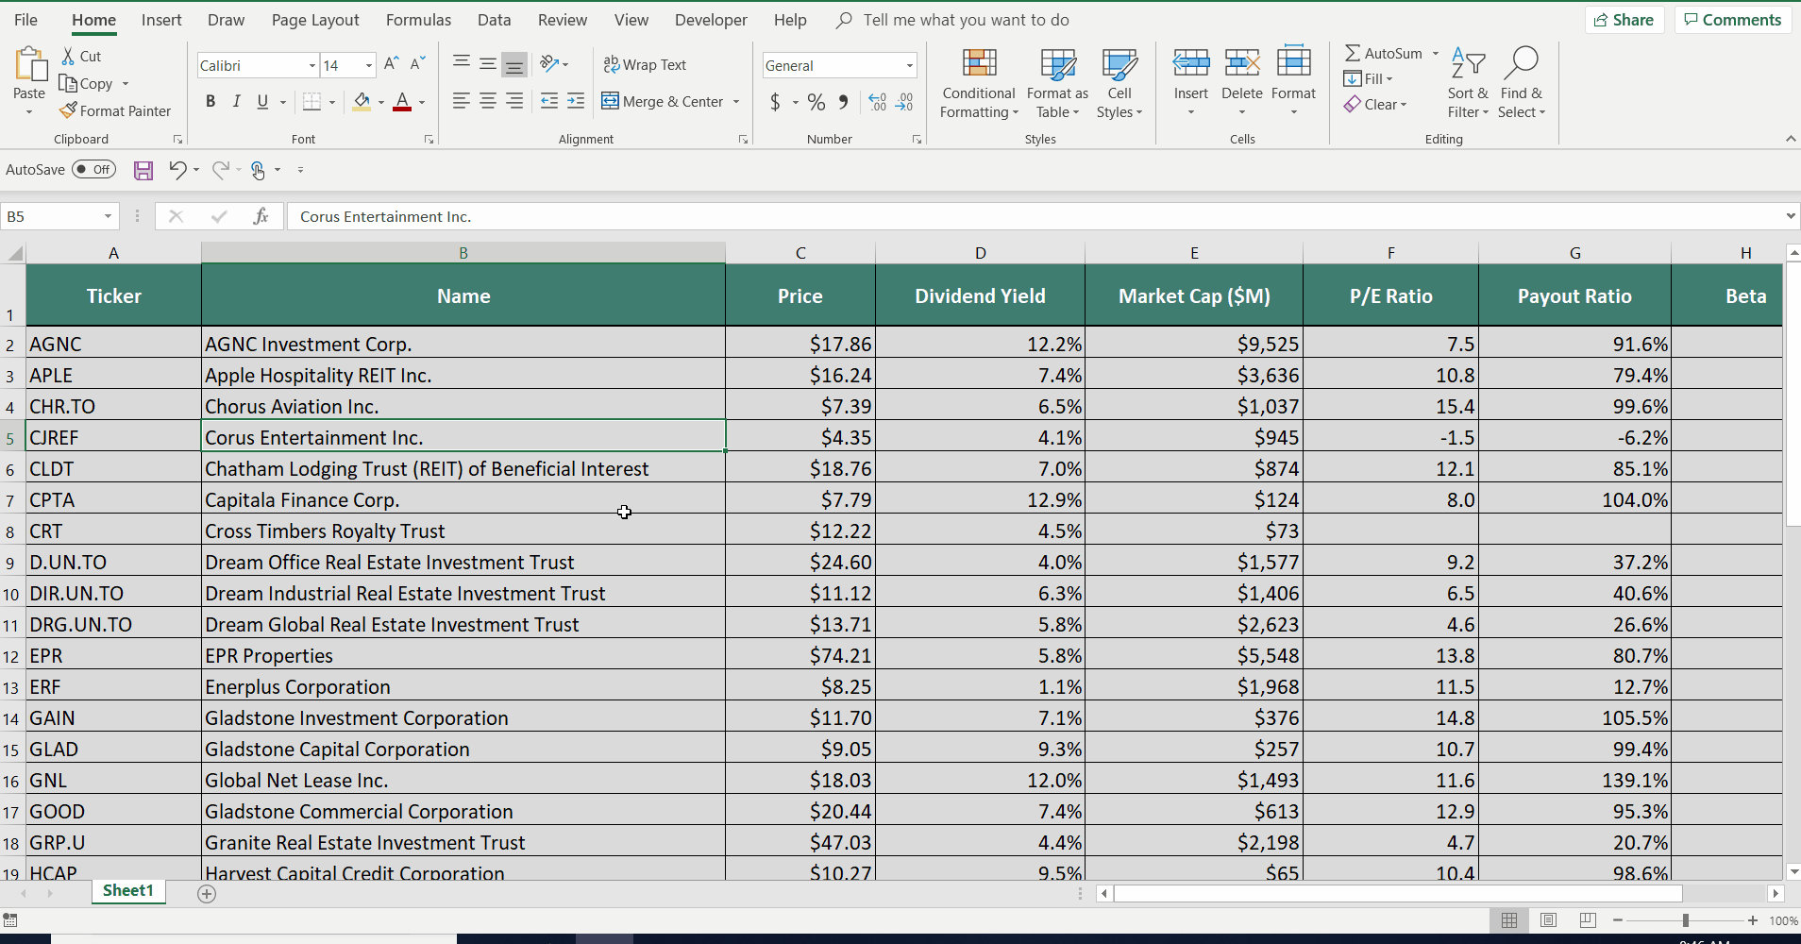Open the Formulas ribbon tab
The image size is (1801, 944).
418,20
